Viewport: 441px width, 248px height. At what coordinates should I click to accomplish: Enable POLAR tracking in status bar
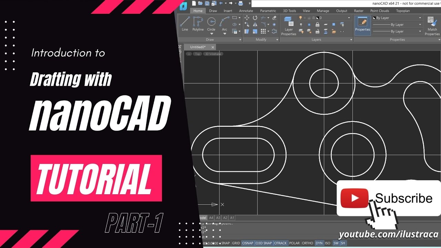click(294, 243)
